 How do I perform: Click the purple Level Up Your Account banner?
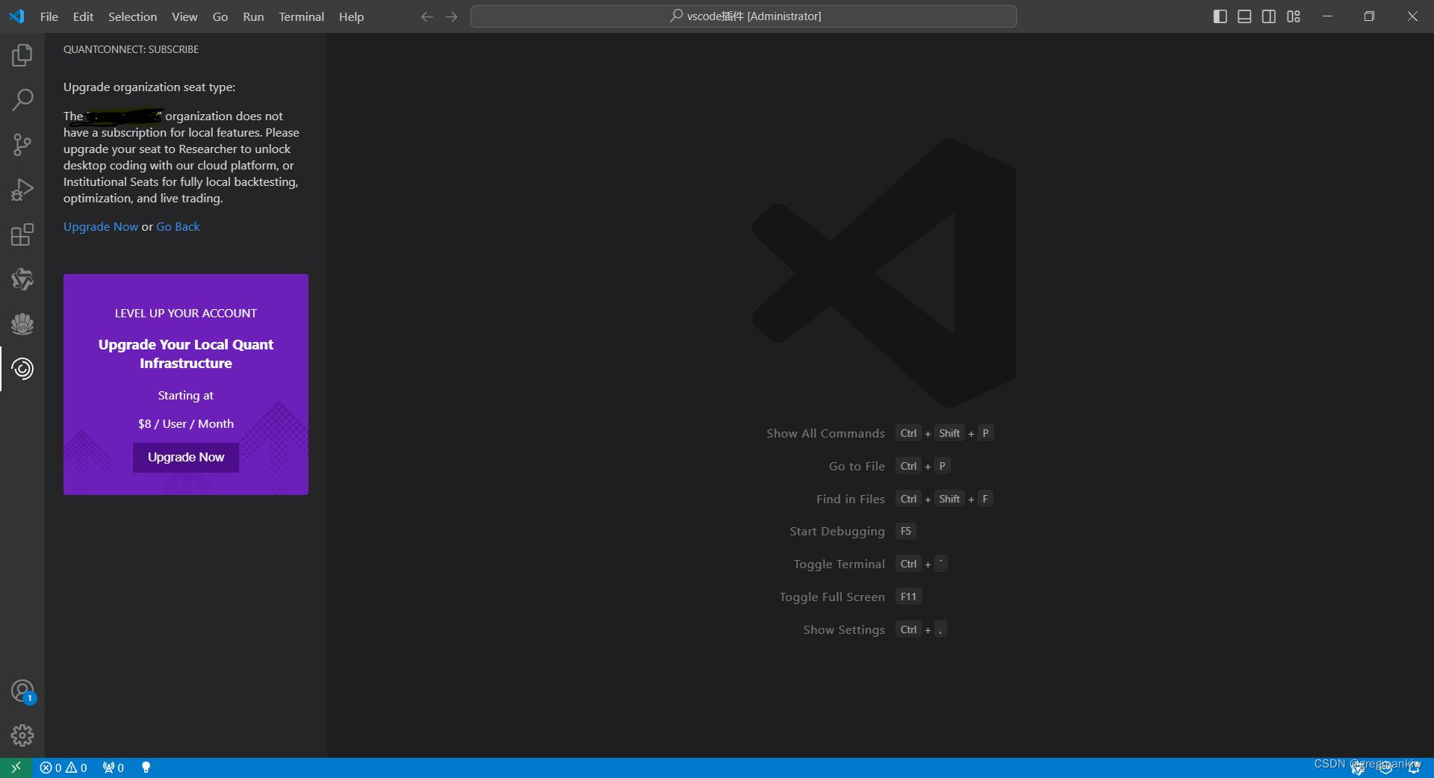point(186,385)
